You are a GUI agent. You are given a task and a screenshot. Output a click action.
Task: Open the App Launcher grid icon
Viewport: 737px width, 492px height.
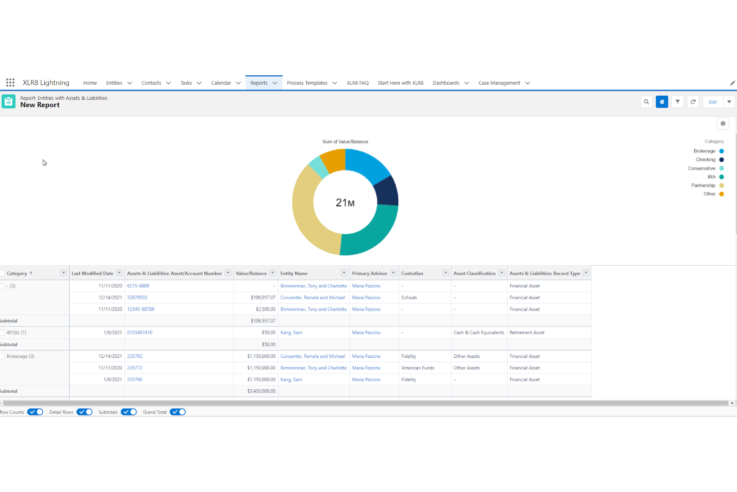click(x=10, y=83)
